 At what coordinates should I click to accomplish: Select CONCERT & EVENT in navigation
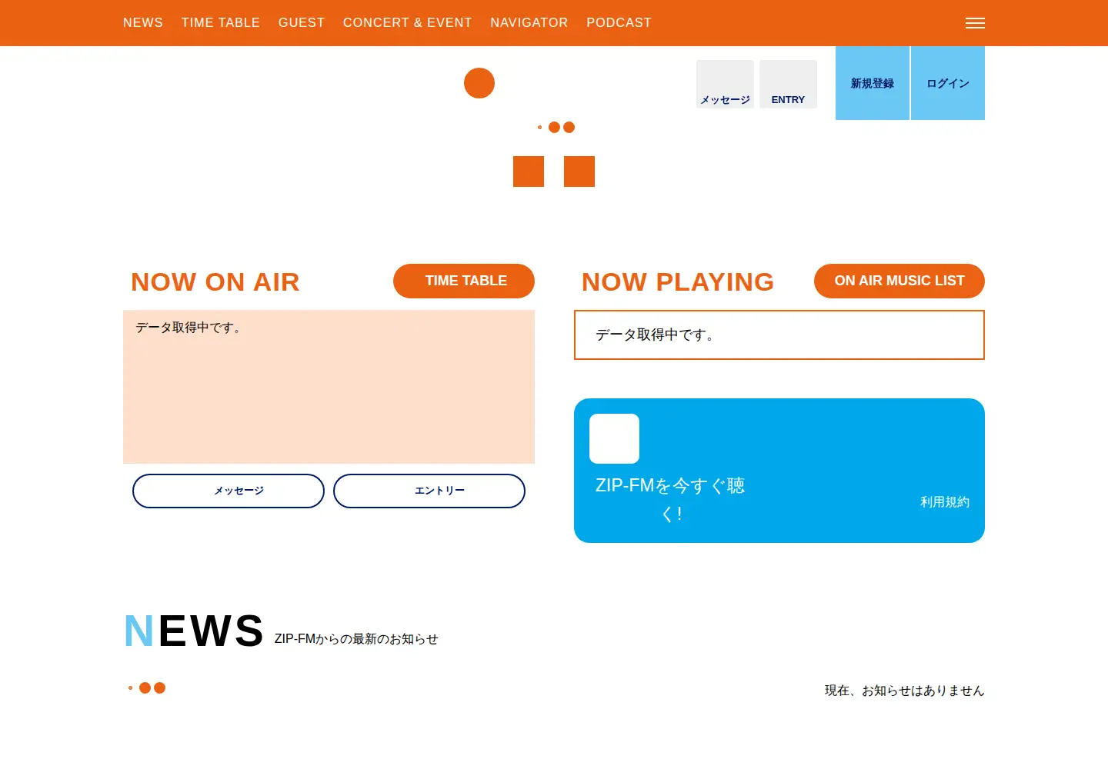408,23
